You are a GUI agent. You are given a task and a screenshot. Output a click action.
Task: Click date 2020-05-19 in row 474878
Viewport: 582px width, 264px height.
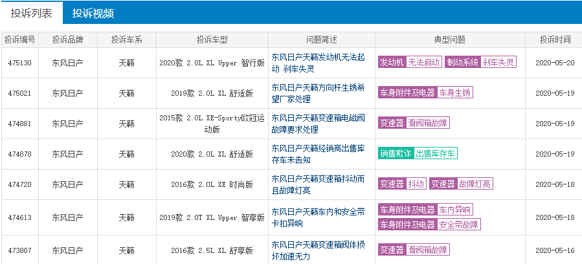555,154
